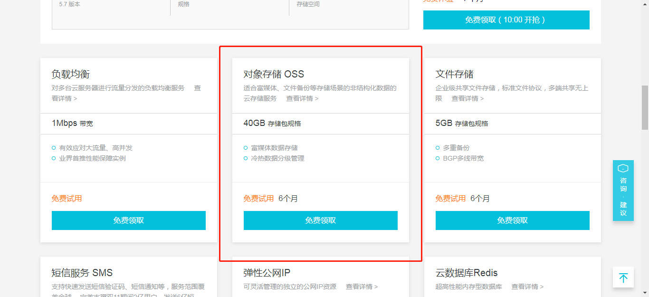Image resolution: width=649 pixels, height=297 pixels.
Task: Claim free 文件存储 trial
Action: 513,220
